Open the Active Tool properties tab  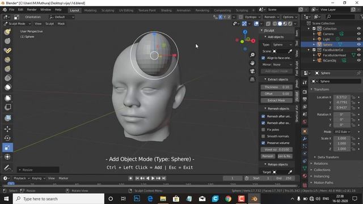pyautogui.click(x=305, y=82)
